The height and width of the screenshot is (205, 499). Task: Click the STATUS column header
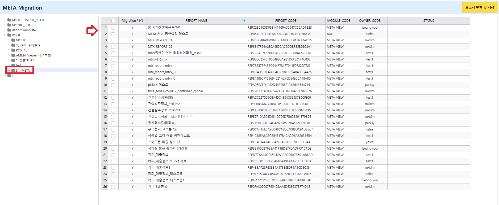click(429, 21)
